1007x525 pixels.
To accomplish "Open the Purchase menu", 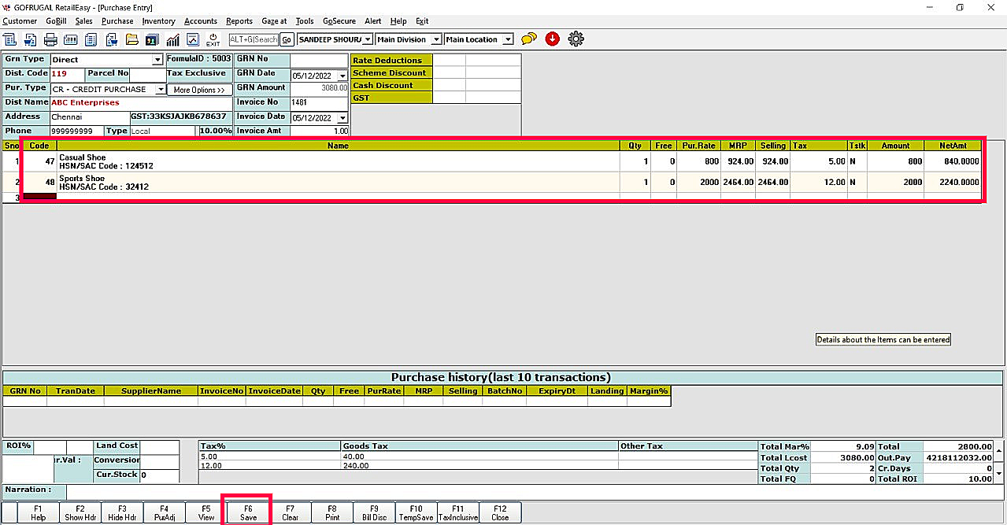I will click(117, 21).
